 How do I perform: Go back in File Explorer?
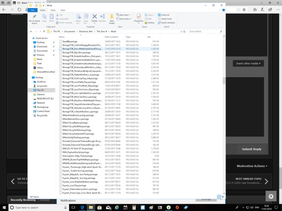tap(31, 32)
